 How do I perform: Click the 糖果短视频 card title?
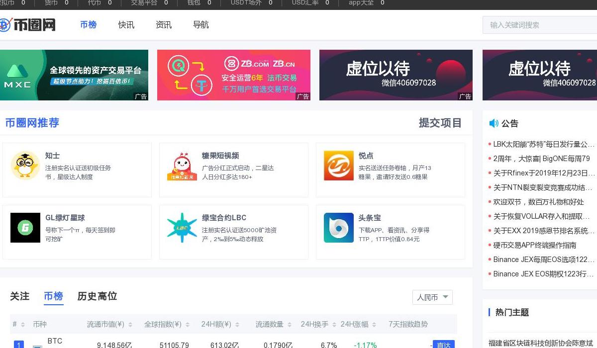tap(220, 156)
